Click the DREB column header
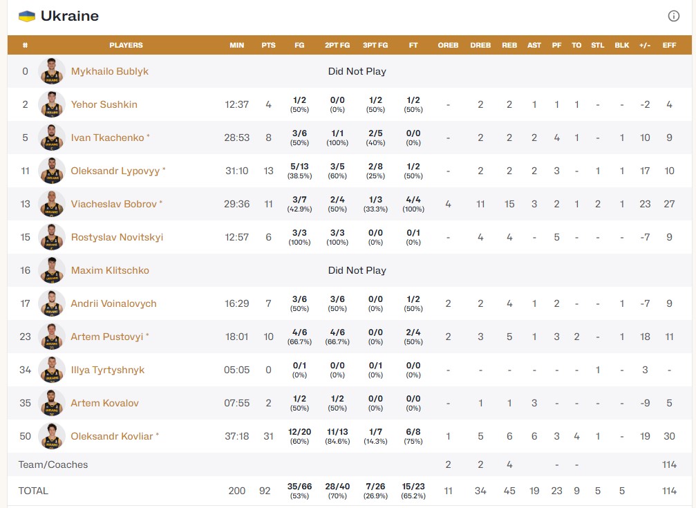The height and width of the screenshot is (508, 696). tap(480, 46)
